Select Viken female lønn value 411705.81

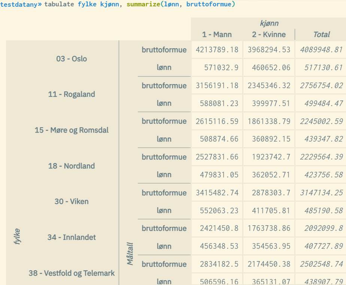click(x=269, y=211)
